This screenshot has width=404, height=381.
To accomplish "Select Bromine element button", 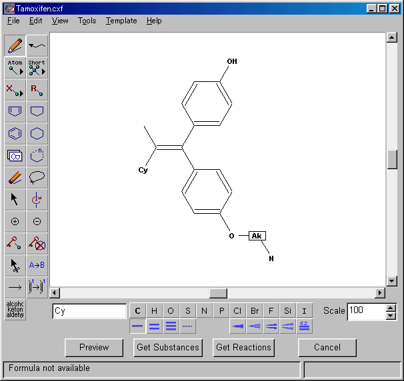I will coord(254,310).
